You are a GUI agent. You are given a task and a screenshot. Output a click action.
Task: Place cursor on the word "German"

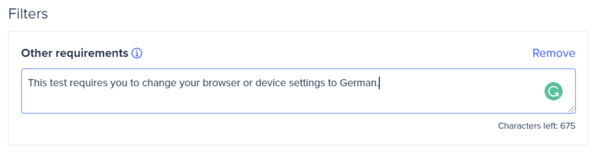(358, 83)
